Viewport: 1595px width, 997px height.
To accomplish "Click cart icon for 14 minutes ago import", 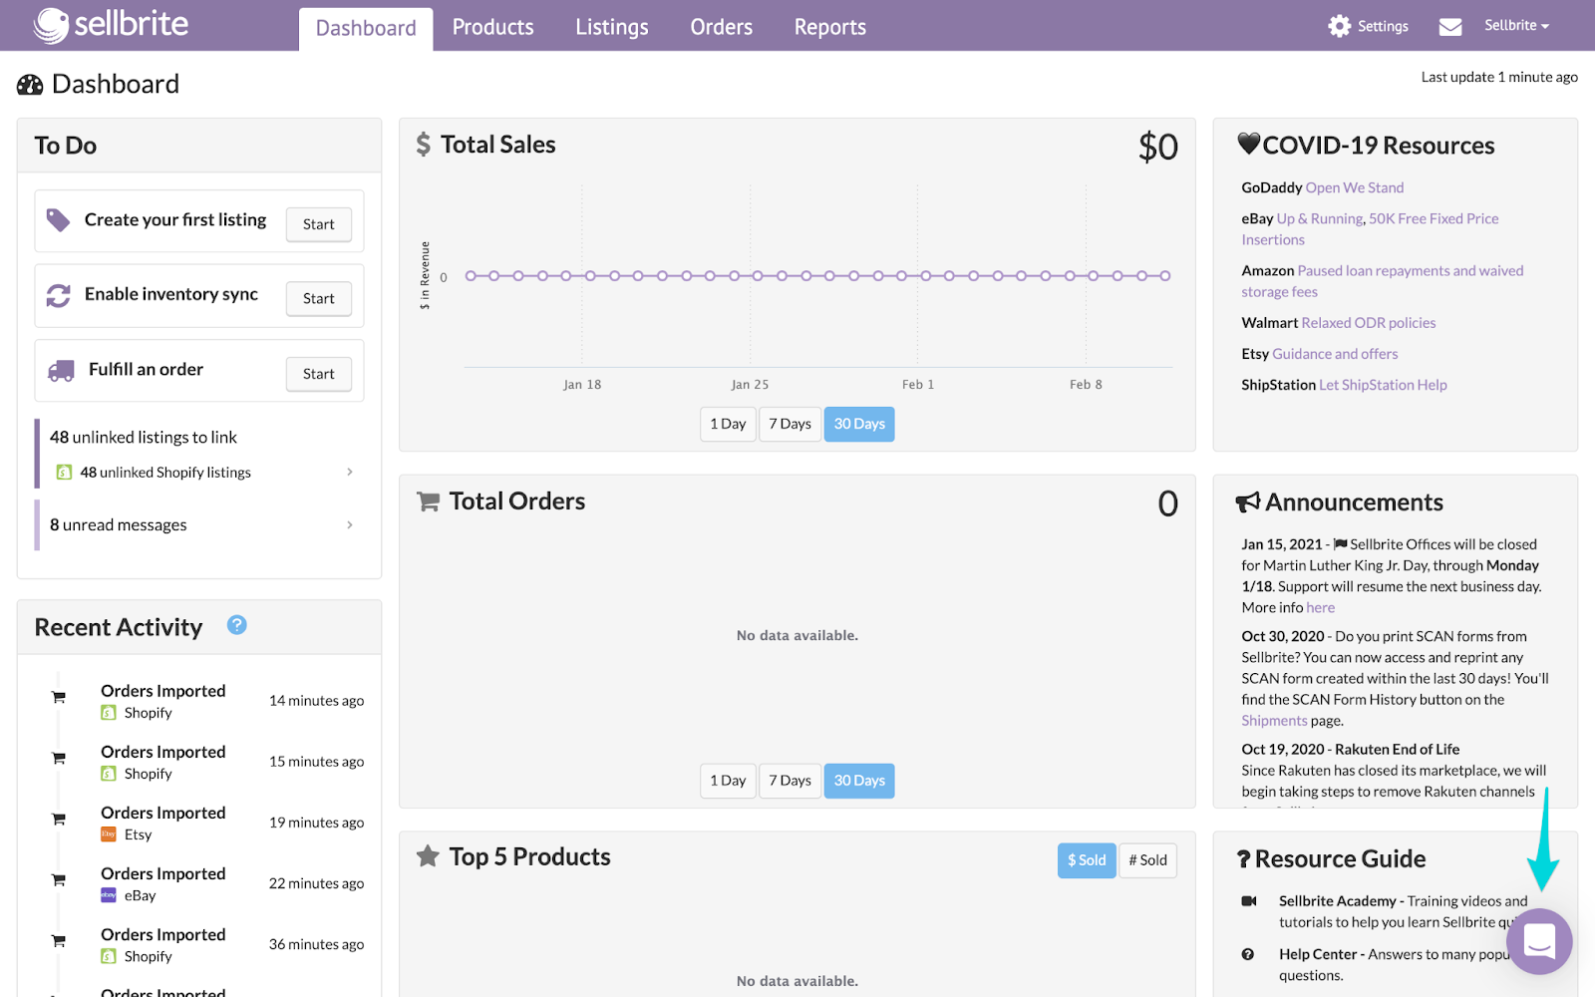I will 59,697.
